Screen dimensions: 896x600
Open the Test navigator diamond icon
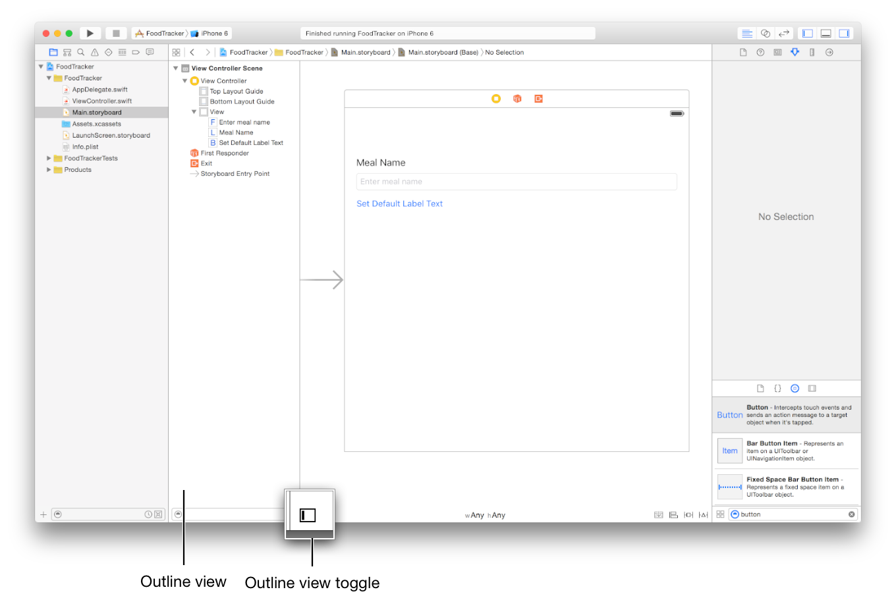pos(109,52)
